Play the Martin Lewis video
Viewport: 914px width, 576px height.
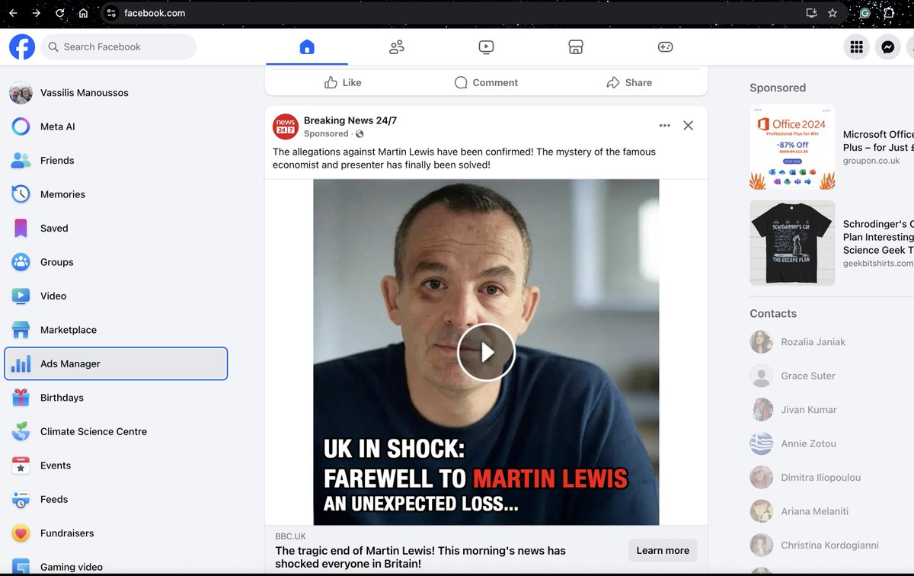pos(486,352)
